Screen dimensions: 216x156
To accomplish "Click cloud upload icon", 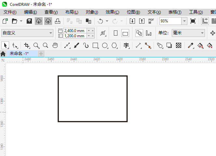I will [x=48, y=21].
